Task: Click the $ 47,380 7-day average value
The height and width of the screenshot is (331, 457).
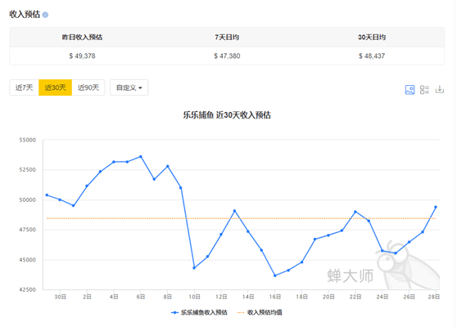Action: [227, 56]
